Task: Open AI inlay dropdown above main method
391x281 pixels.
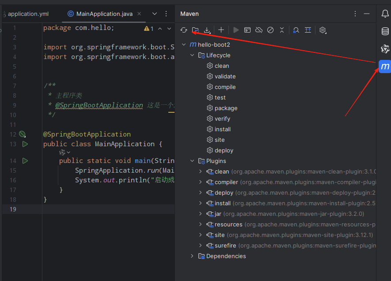Action: coord(65,152)
